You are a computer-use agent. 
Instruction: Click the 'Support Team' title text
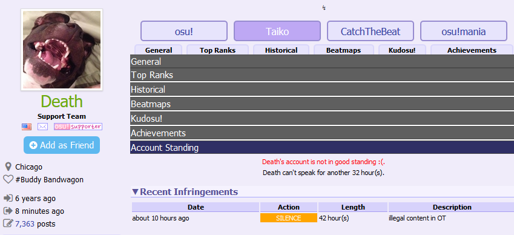pos(62,116)
